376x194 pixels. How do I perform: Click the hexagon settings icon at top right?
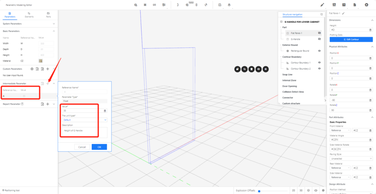366,5
